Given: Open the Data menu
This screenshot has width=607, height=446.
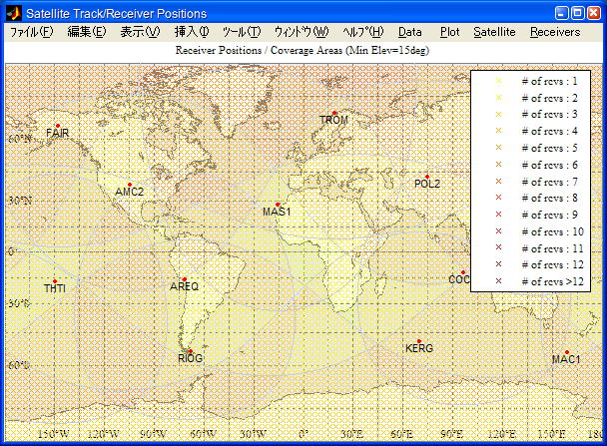Looking at the screenshot, I should coord(409,32).
